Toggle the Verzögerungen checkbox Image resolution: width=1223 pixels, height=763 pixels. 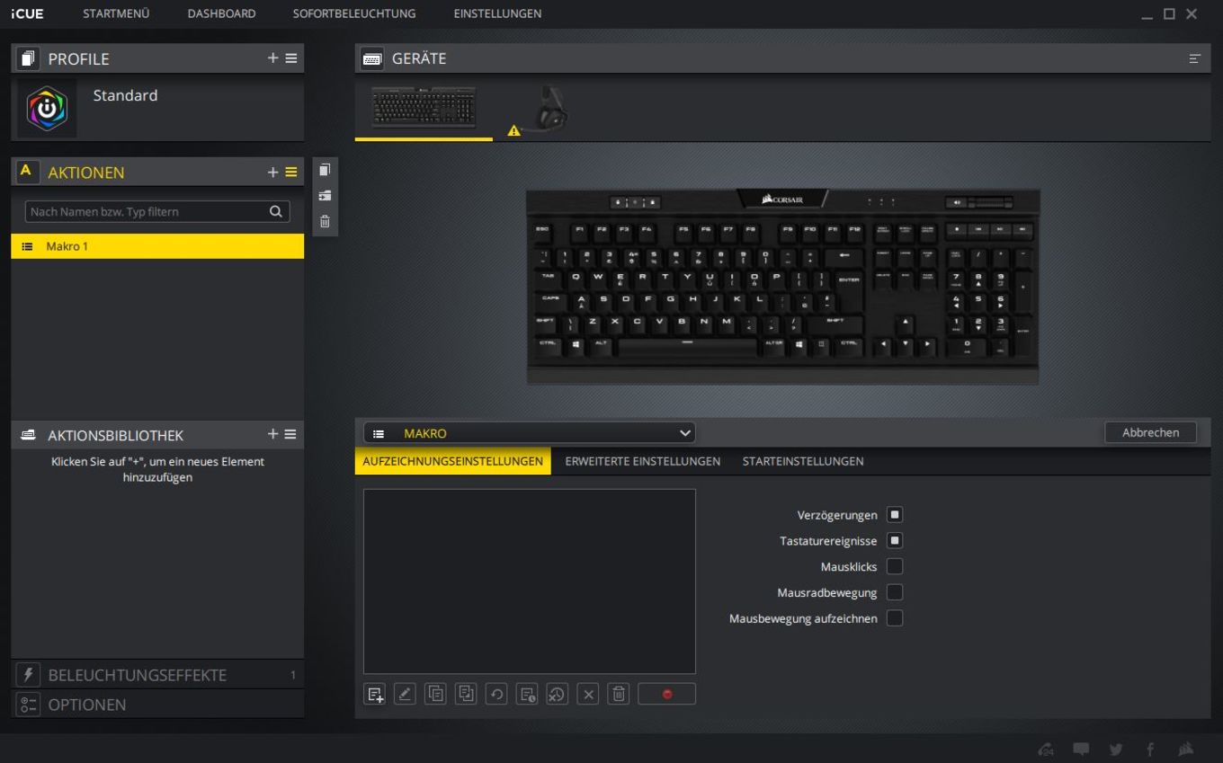(895, 515)
